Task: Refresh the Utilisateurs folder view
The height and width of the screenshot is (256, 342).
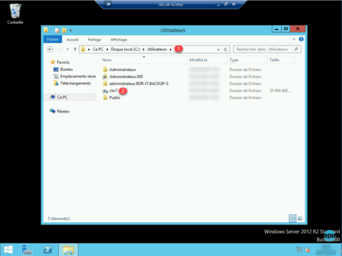Action: [225, 49]
